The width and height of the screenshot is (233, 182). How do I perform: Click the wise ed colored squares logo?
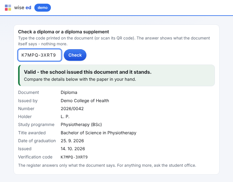(x=8, y=8)
